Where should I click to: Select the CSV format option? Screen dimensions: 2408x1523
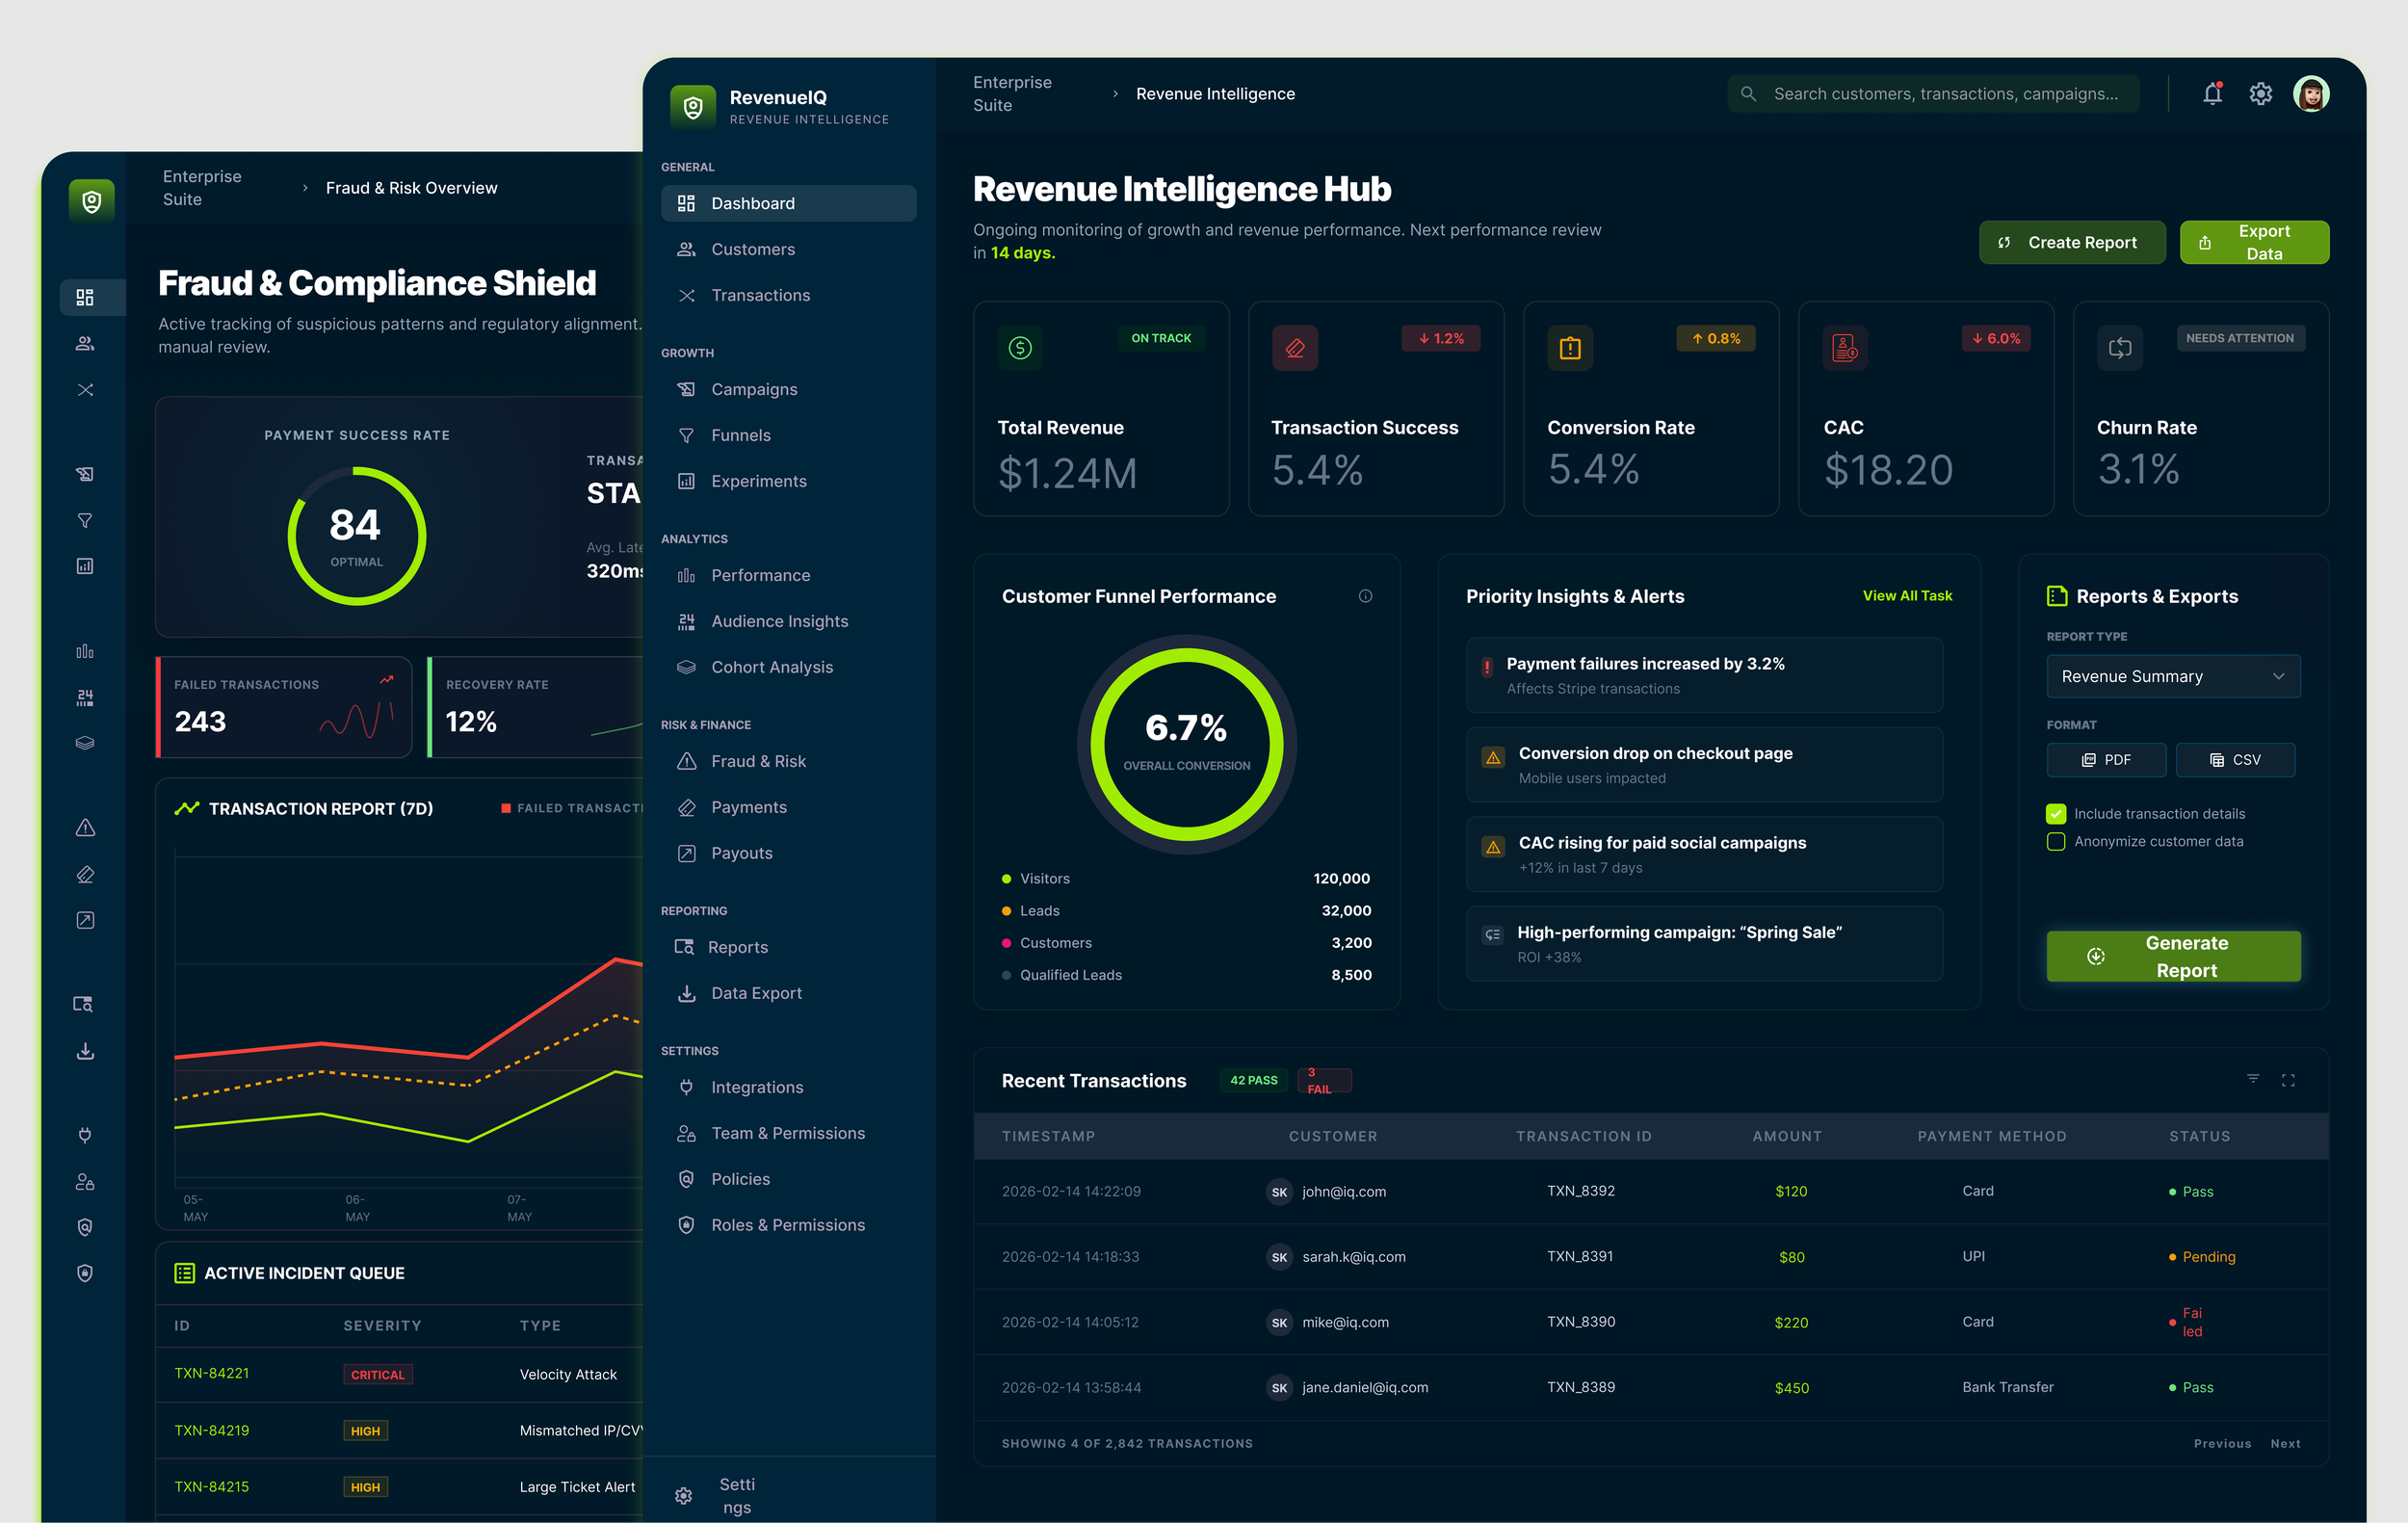[x=2235, y=760]
